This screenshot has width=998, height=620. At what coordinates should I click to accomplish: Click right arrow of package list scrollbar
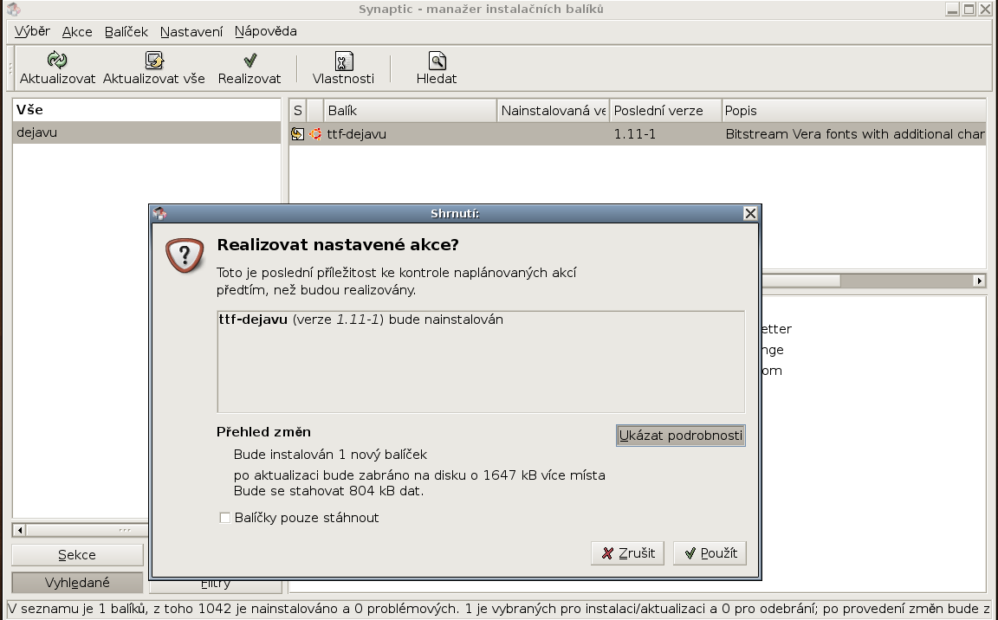pos(980,281)
